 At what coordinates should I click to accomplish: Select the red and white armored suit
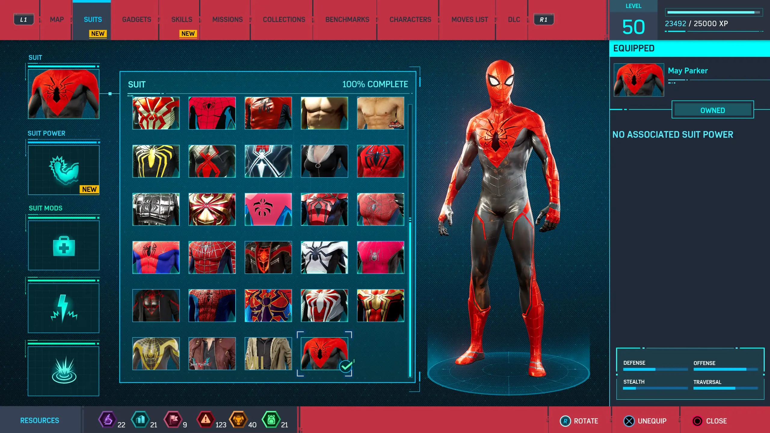point(156,113)
